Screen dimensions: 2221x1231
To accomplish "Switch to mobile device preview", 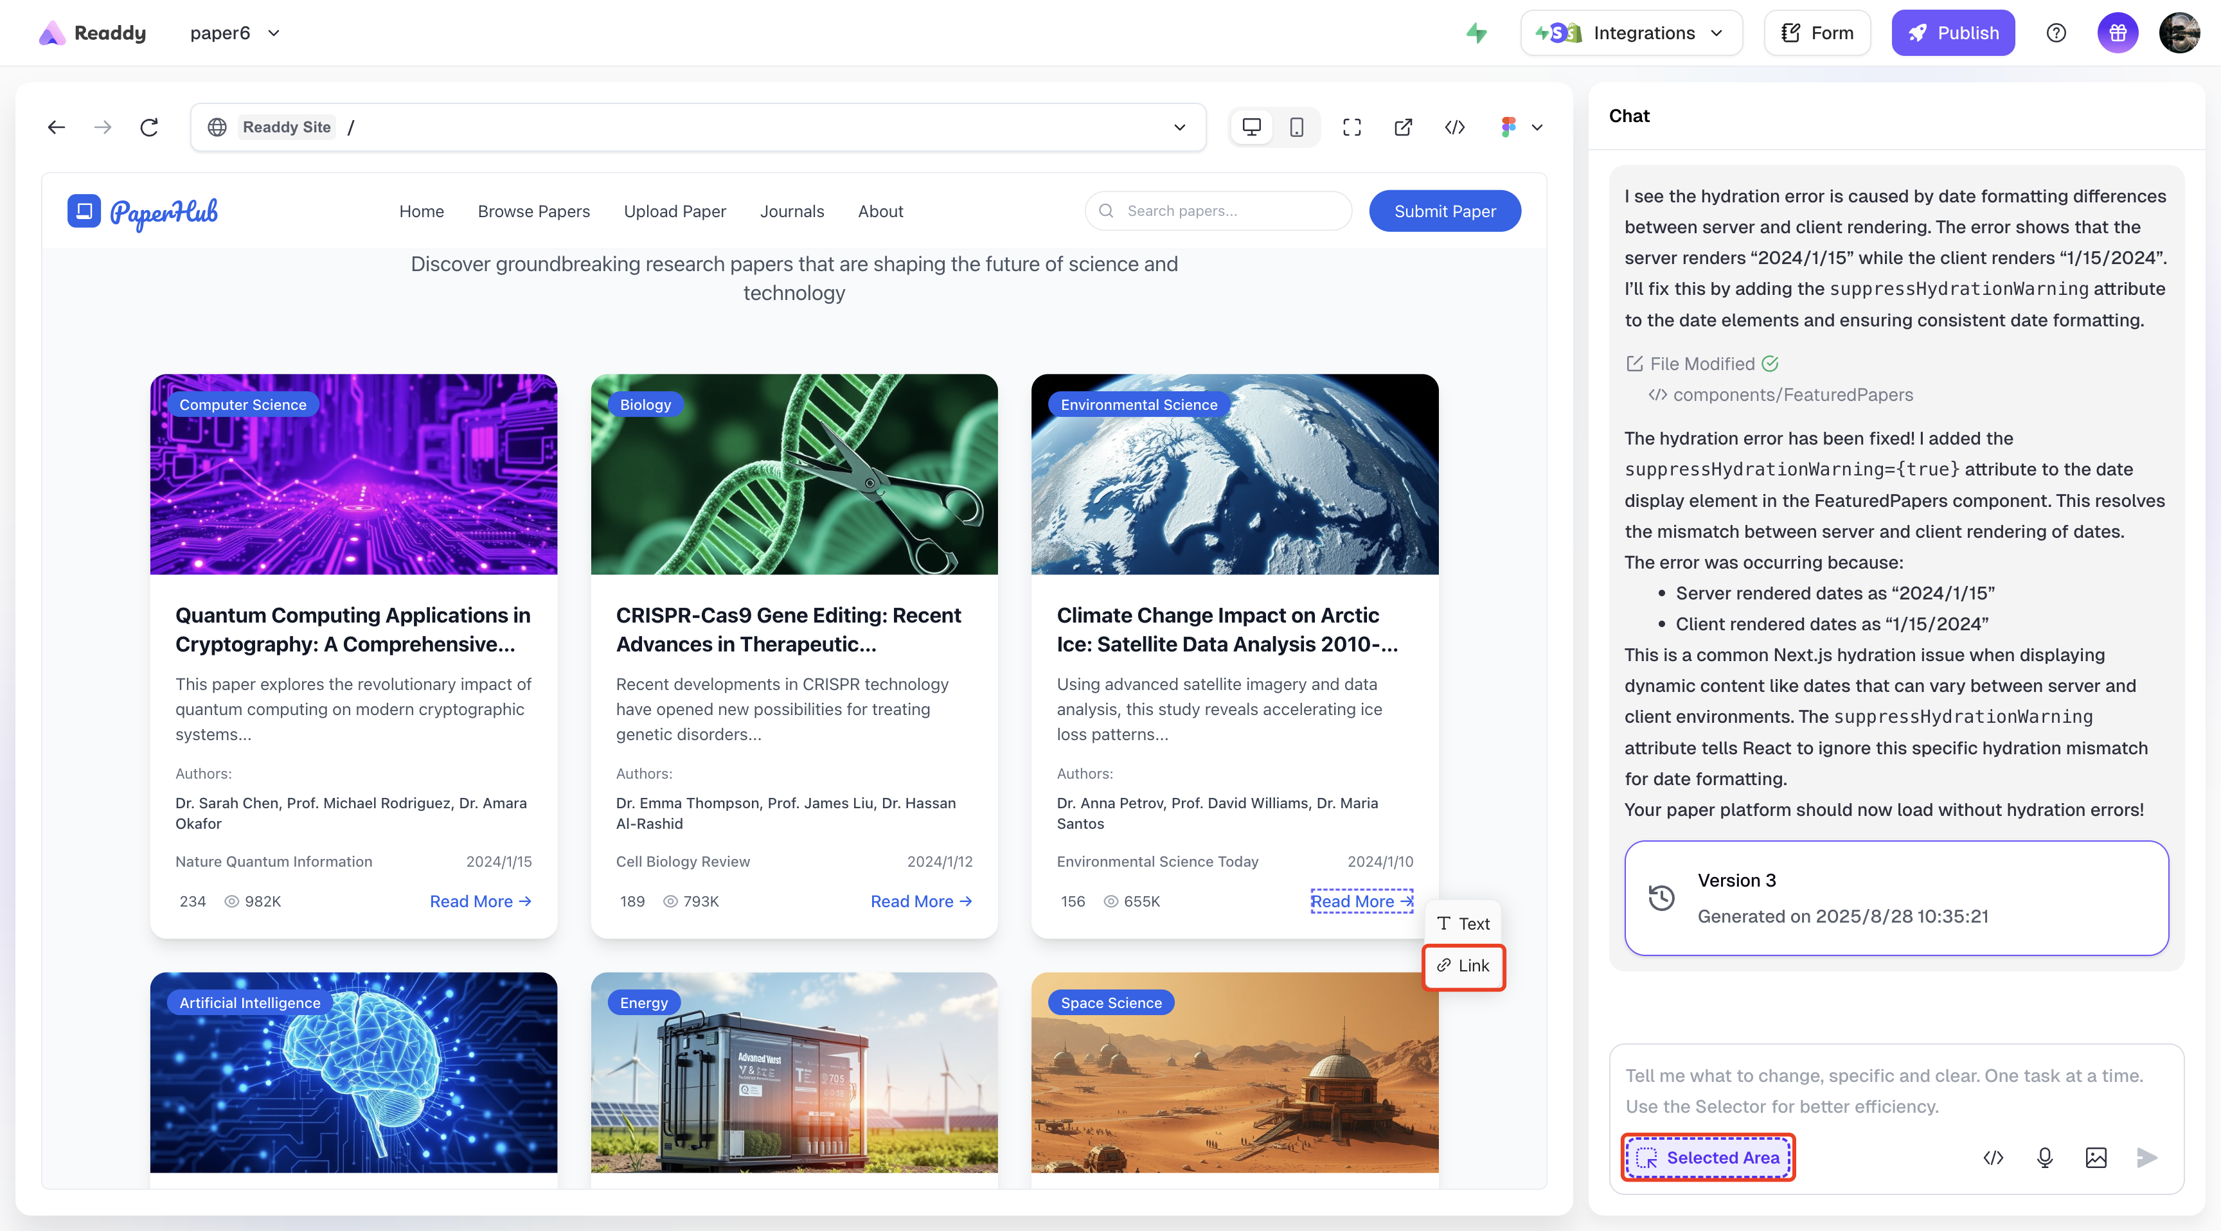I will (1296, 128).
